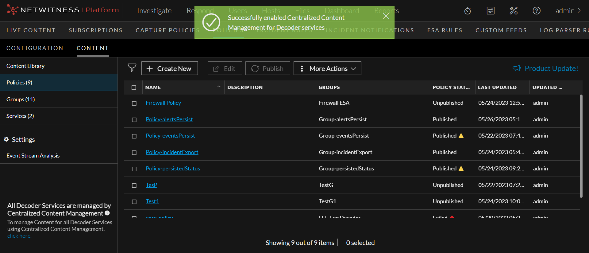Image resolution: width=589 pixels, height=253 pixels.
Task: Open the Policy-eventsPersist link
Action: (170, 135)
